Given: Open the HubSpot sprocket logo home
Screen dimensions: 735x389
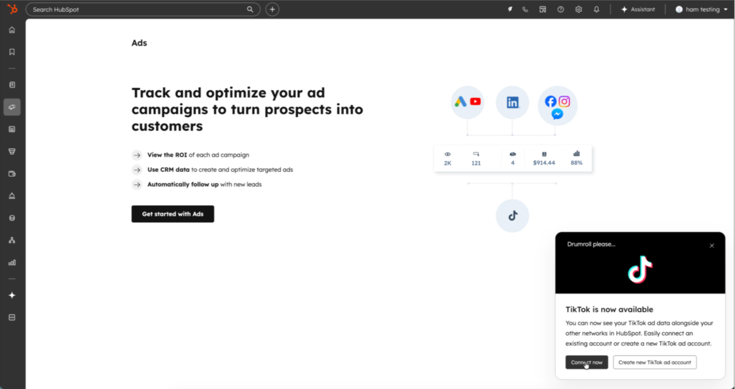Looking at the screenshot, I should 12,9.
